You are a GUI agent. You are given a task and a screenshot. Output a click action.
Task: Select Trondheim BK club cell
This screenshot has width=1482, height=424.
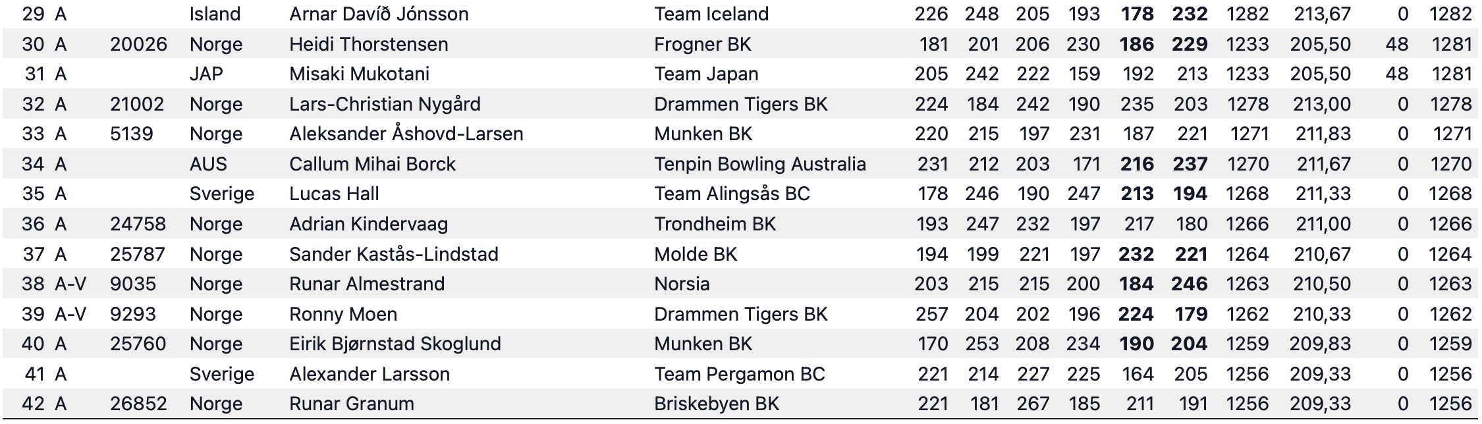click(x=715, y=224)
